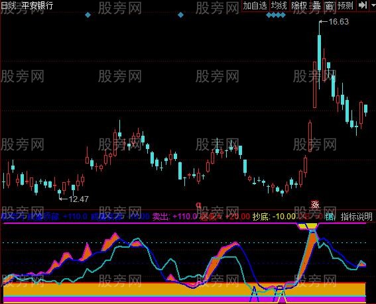Open the 预测 forecast tool
Image resolution: width=376 pixels, height=304 pixels.
click(x=345, y=5)
